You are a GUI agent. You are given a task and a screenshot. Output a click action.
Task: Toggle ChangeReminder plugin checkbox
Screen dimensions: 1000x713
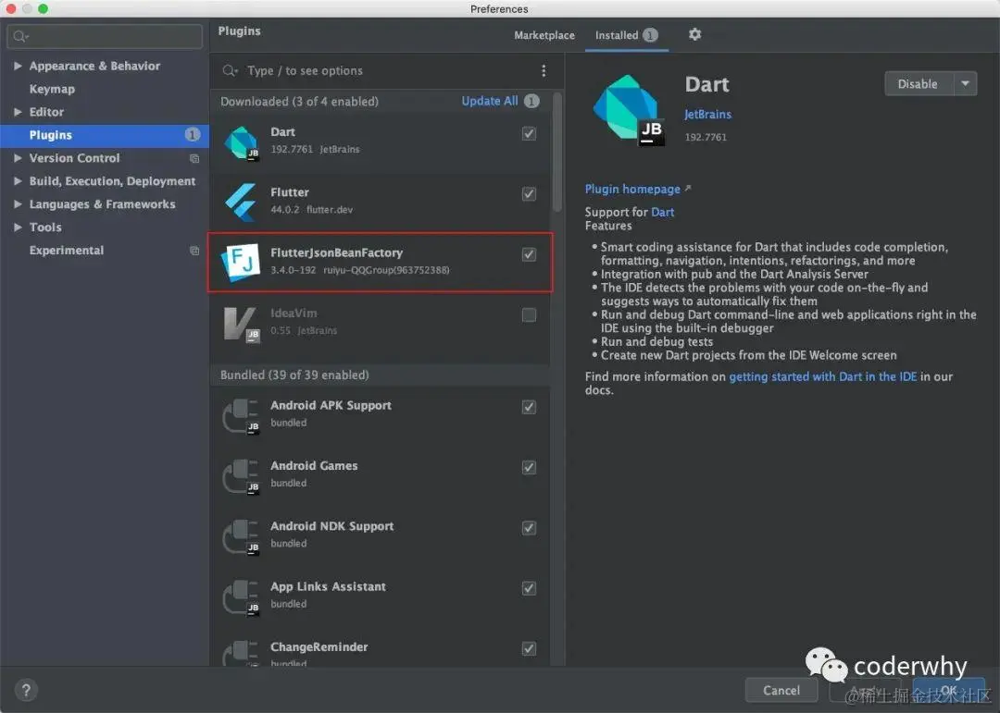point(529,648)
